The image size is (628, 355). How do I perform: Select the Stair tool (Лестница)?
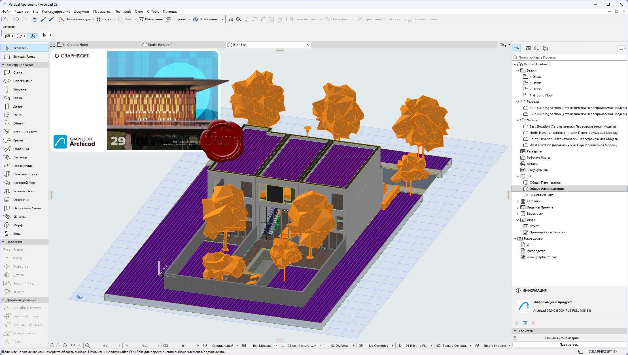(20, 157)
